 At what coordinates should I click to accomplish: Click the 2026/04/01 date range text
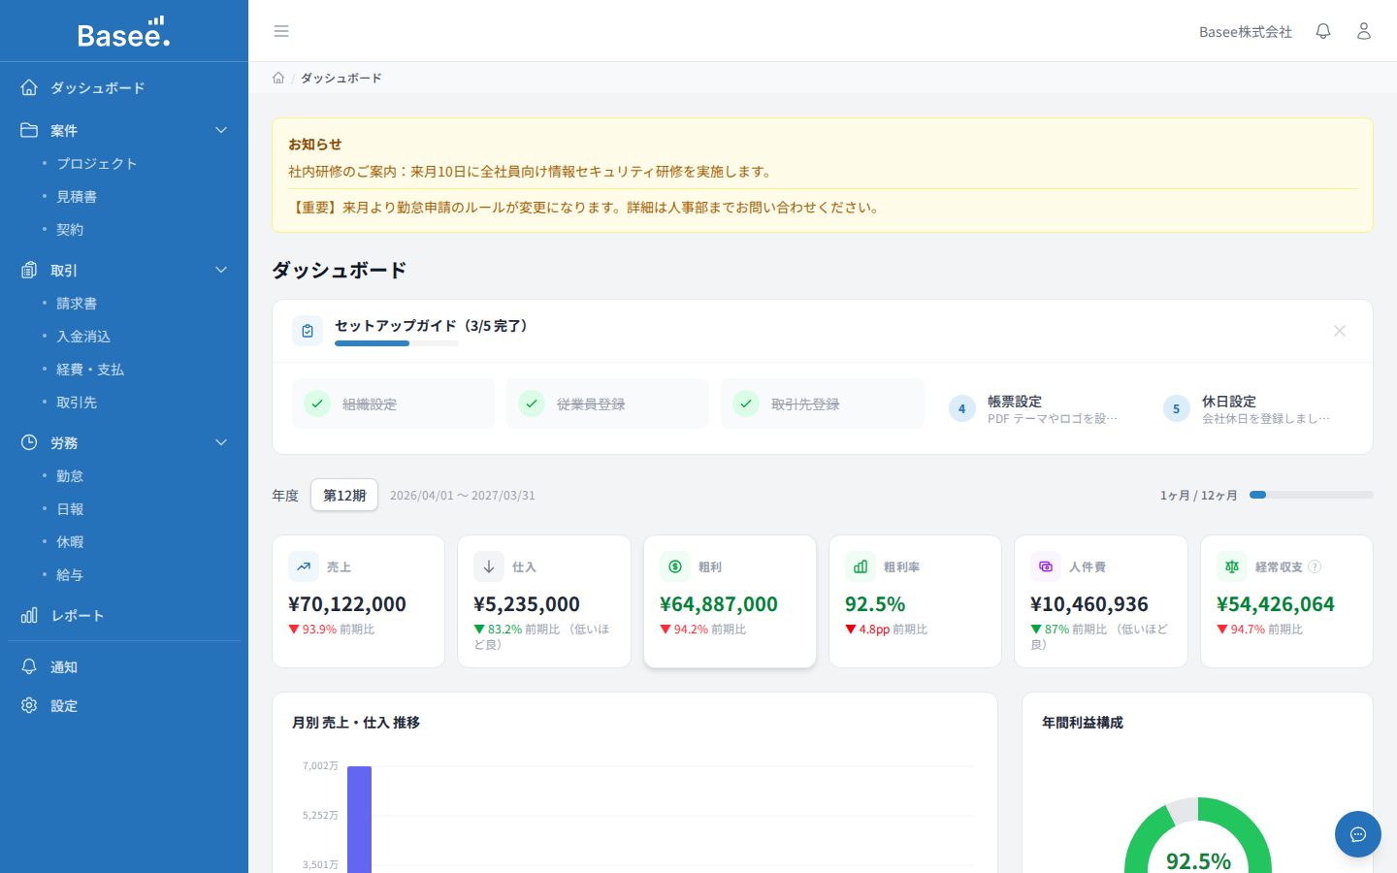[463, 495]
